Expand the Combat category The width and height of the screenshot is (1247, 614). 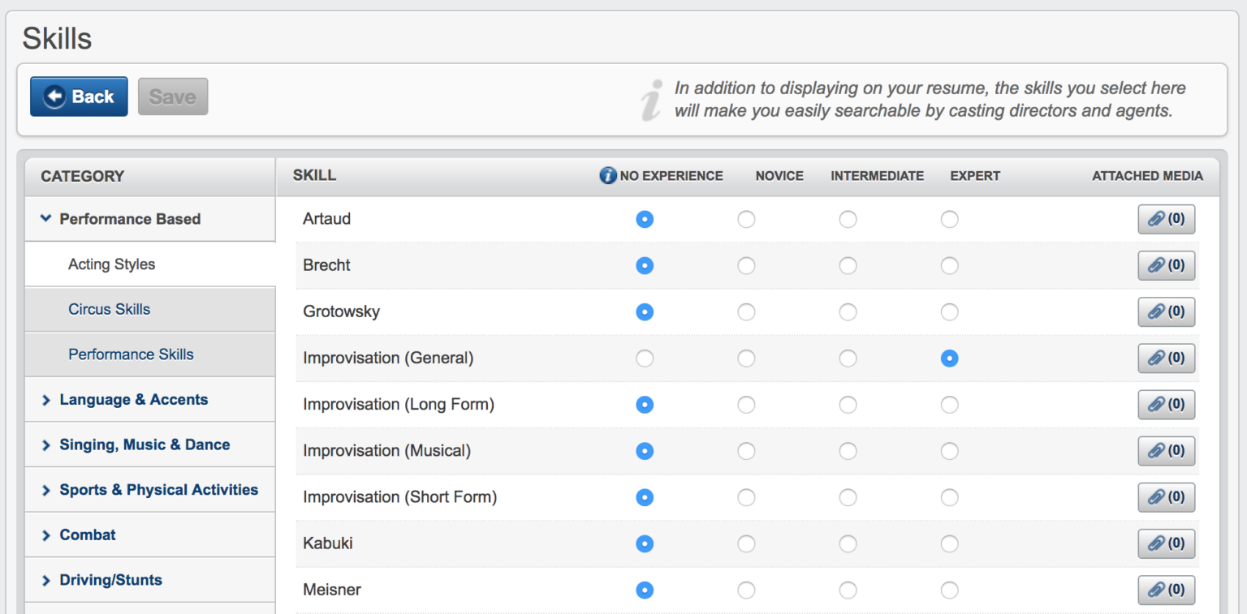[87, 535]
